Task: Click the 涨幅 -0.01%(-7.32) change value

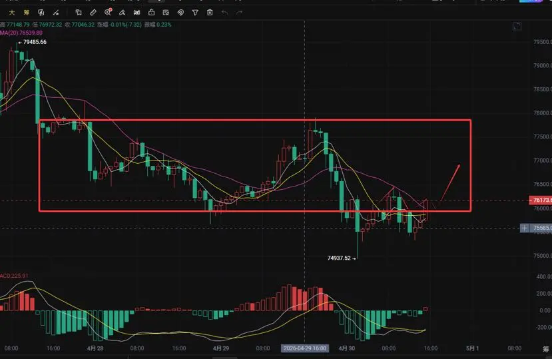Action: point(119,25)
